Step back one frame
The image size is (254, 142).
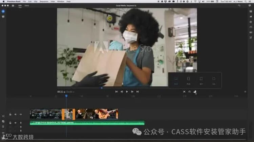(122, 92)
